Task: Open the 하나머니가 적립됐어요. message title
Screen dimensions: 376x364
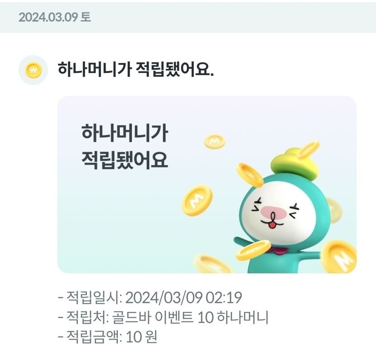Action: [135, 70]
